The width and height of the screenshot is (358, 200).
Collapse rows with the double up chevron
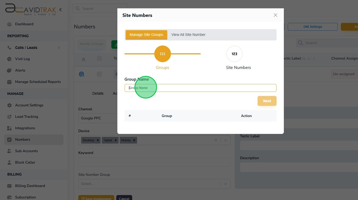83,59
